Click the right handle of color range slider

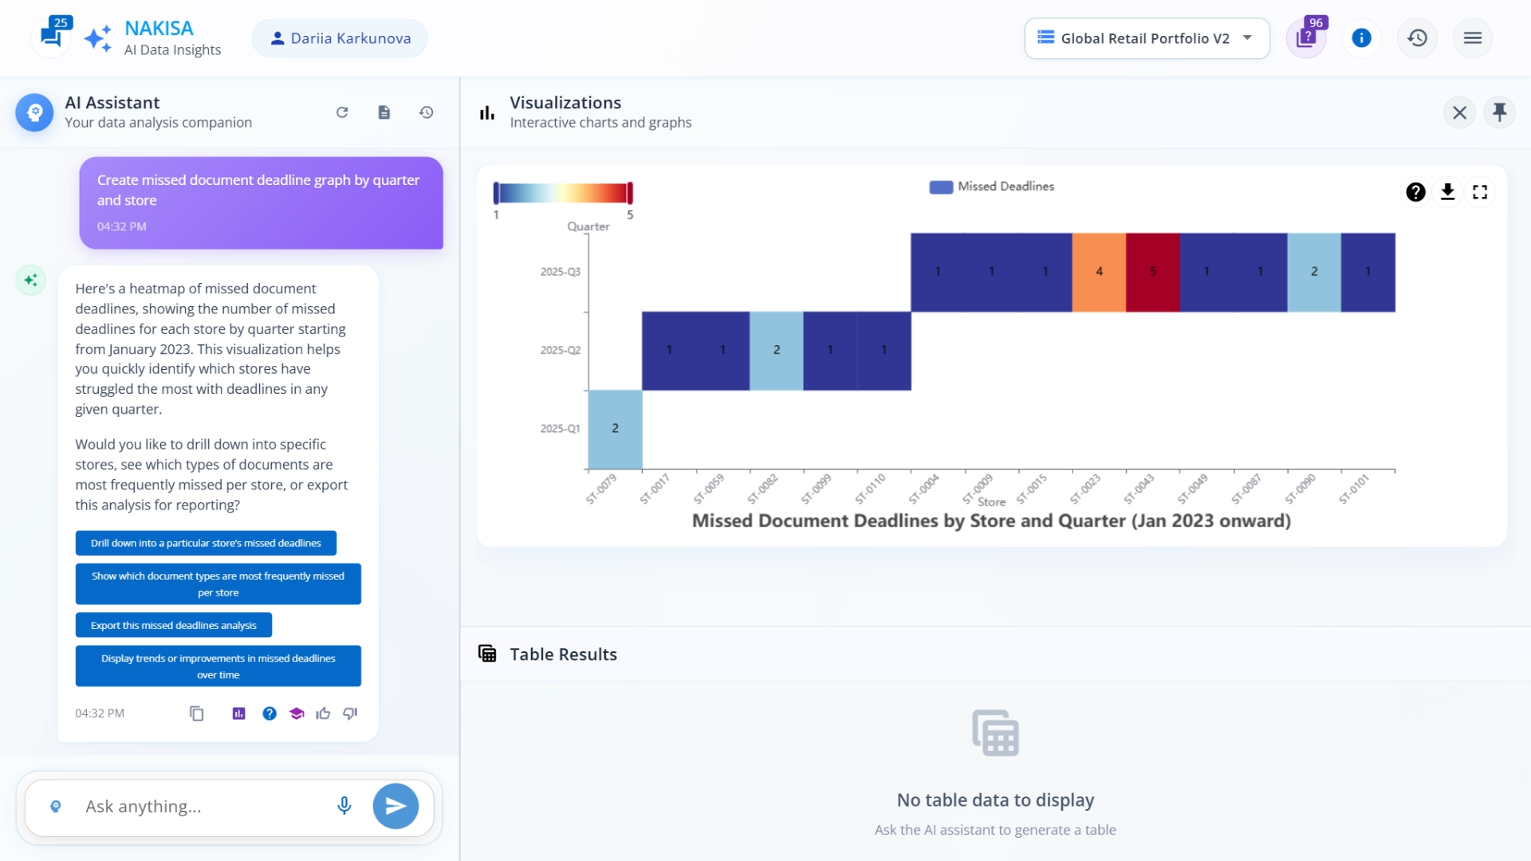click(x=630, y=193)
